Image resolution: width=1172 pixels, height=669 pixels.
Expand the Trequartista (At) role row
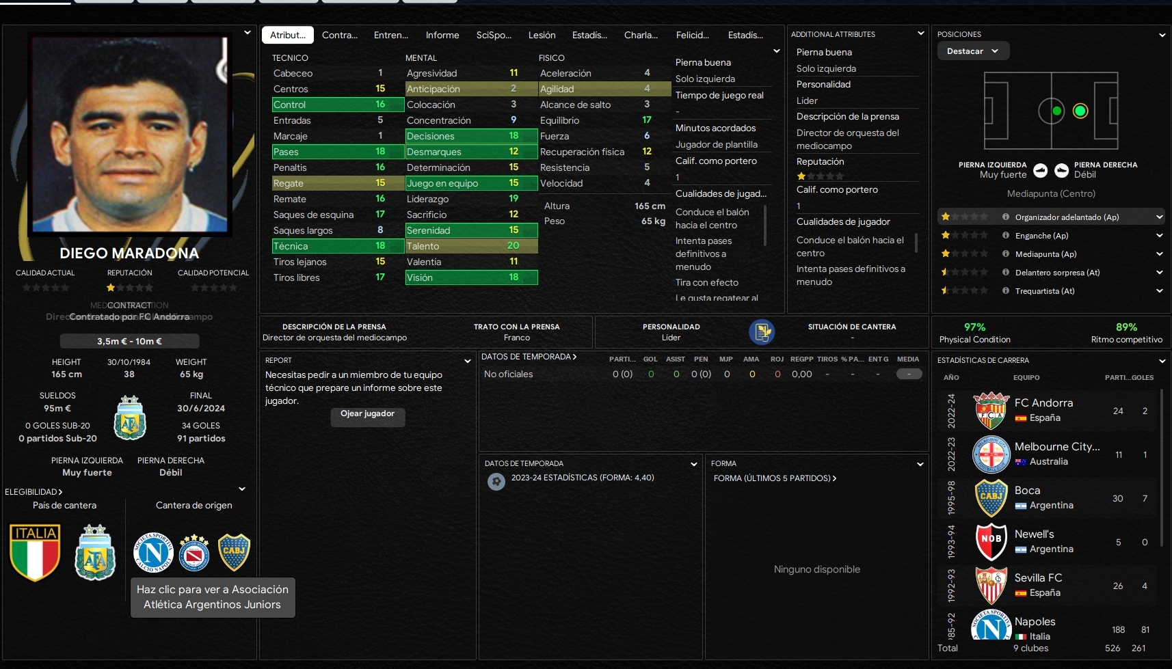tap(1160, 291)
